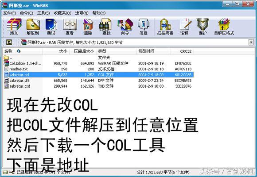Maximize the WinRAR window
This screenshot has height=177, width=257.
tap(237, 4)
